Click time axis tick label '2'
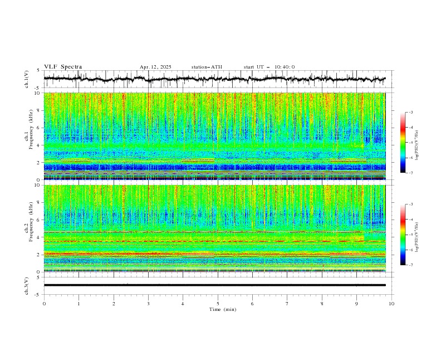This screenshot has height=341, width=441. point(114,304)
